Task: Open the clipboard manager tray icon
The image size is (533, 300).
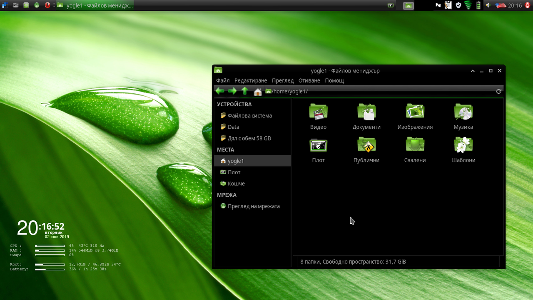Action: [448, 5]
